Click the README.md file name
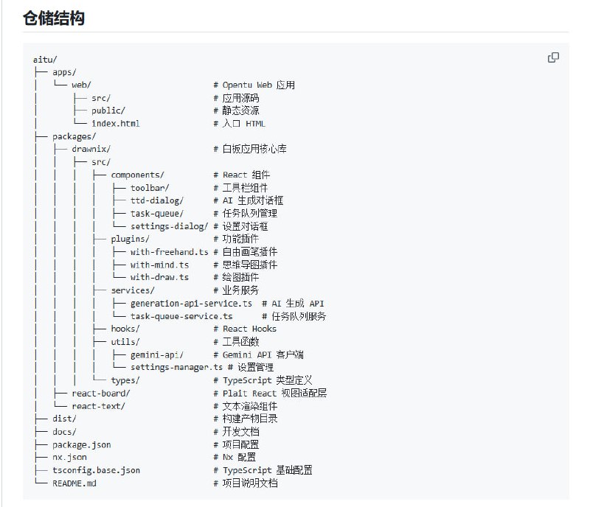This screenshot has width=590, height=507. click(x=74, y=483)
